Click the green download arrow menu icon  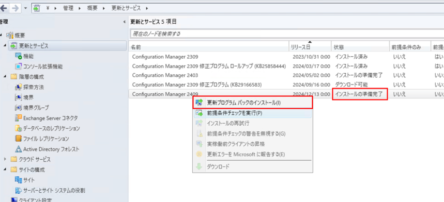point(200,167)
